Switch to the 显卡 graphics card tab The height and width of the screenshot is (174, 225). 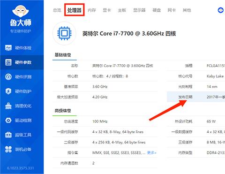107,10
